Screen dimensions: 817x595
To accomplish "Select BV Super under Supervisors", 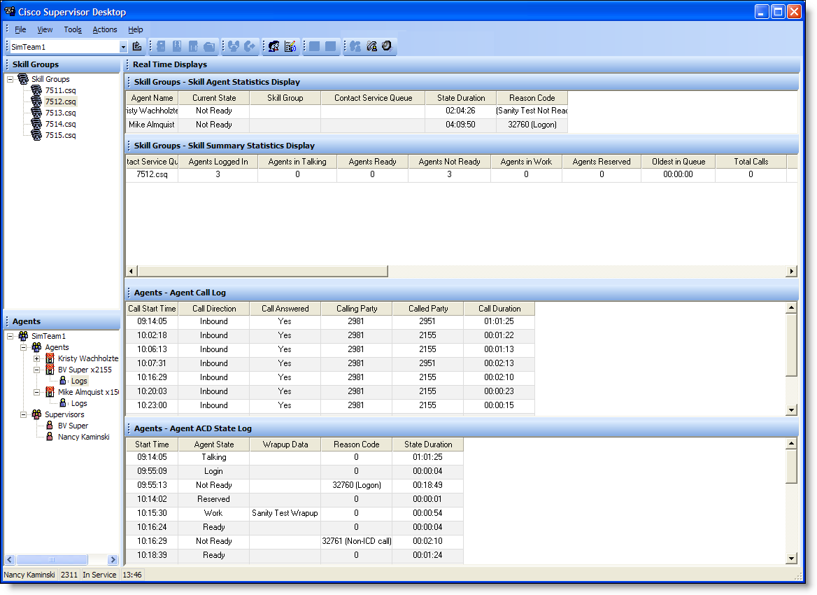I will pos(73,426).
